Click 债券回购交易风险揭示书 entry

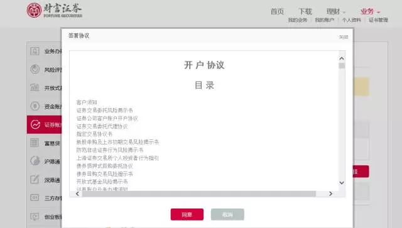(105, 174)
